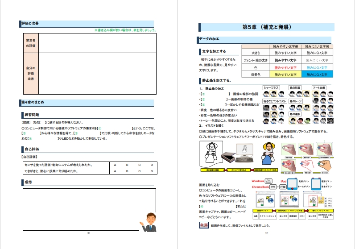Click page number 32
Screen dimensions: 355x249
(267, 233)
